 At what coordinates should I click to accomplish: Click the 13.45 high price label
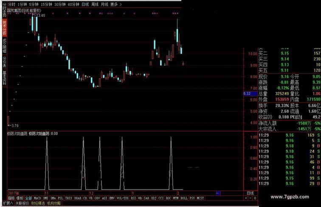[x=41, y=15]
